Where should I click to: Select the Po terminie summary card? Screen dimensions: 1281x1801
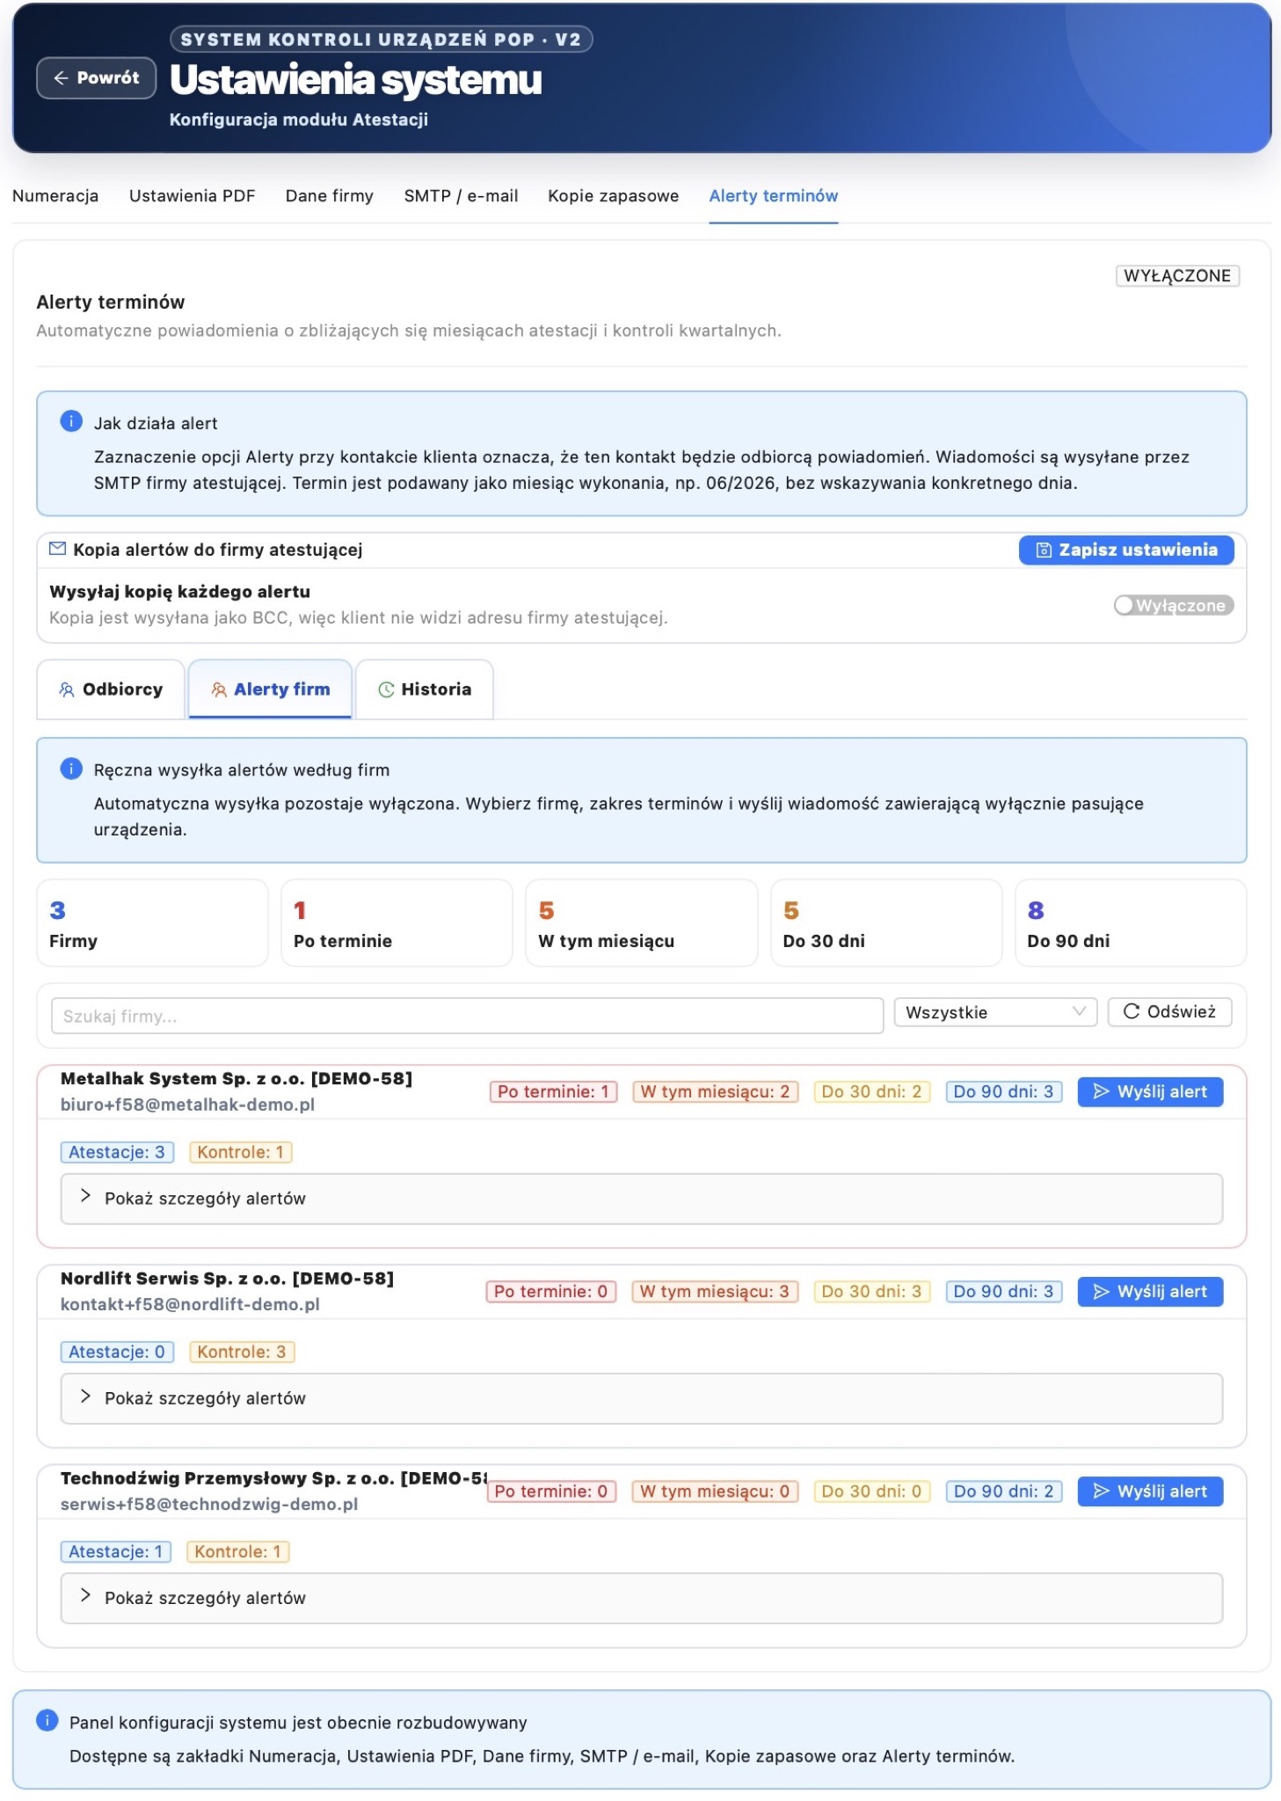coord(397,923)
